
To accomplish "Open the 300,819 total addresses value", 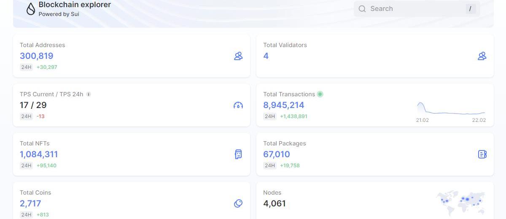I will pyautogui.click(x=37, y=56).
